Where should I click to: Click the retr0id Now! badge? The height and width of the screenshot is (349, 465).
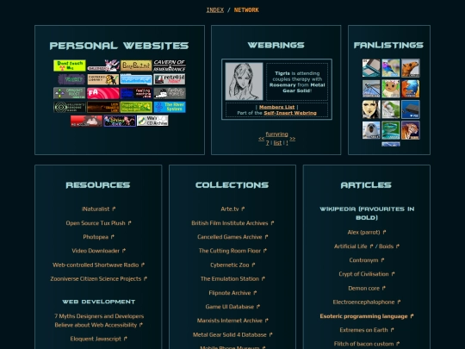click(x=170, y=79)
